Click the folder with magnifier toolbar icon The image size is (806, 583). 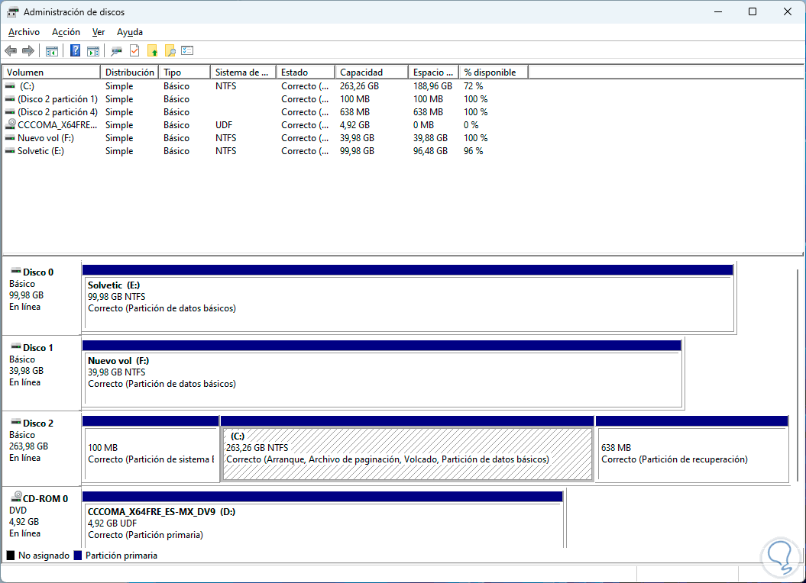tap(170, 51)
